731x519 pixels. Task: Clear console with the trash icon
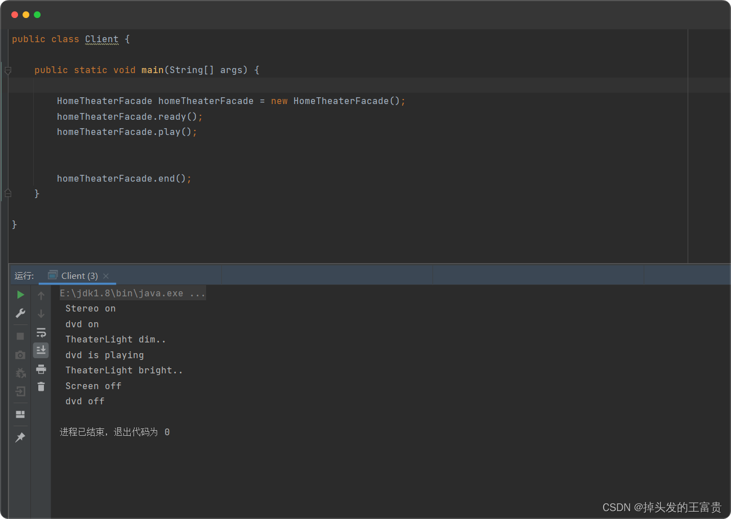tap(41, 386)
